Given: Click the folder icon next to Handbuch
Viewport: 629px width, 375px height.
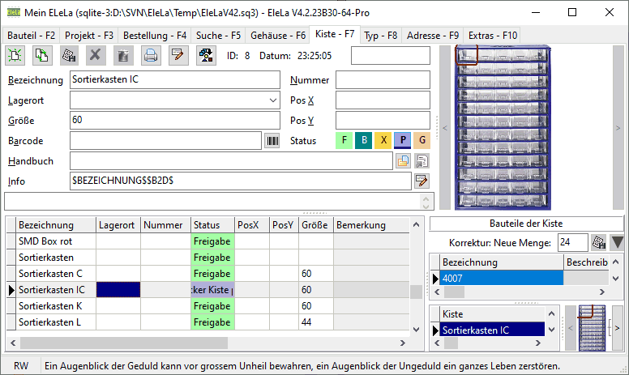Looking at the screenshot, I should tap(403, 161).
